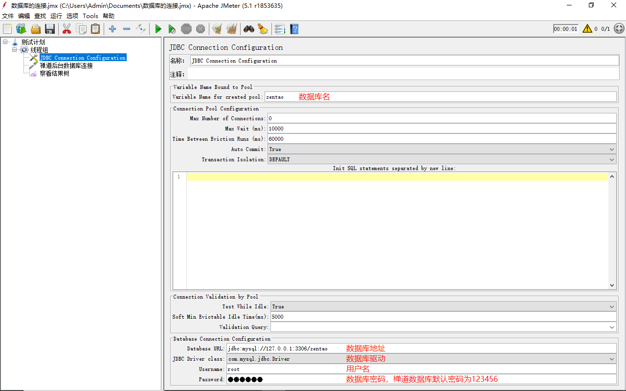Reset search with yellow broom icon
The width and height of the screenshot is (626, 391).
click(x=263, y=29)
